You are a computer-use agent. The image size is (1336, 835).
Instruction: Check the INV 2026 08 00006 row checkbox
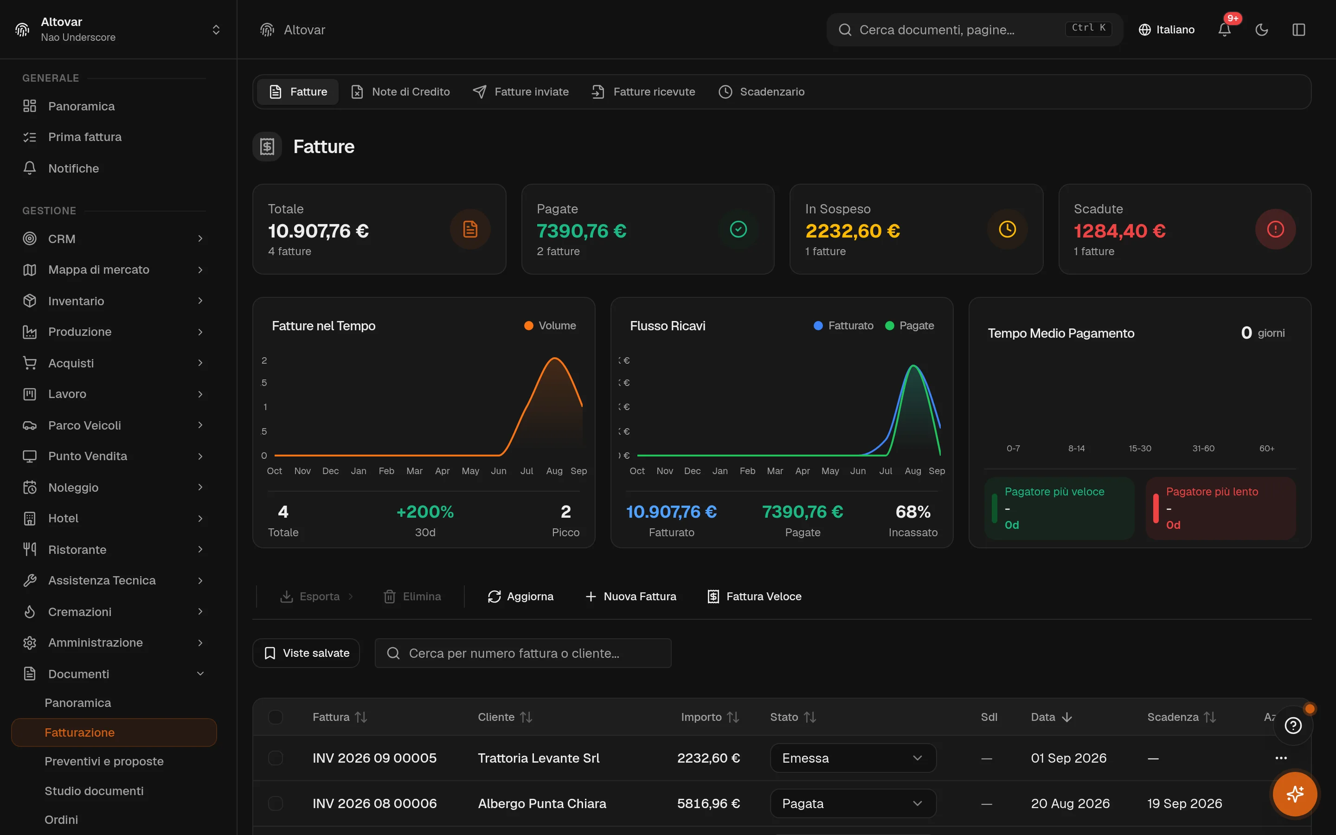276,803
